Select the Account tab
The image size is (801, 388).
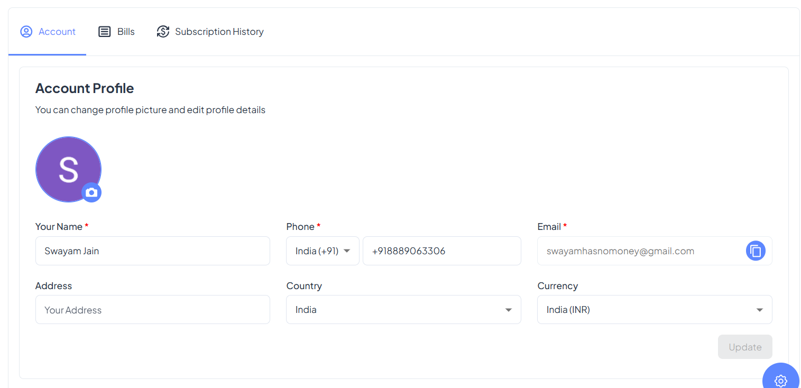click(x=57, y=32)
